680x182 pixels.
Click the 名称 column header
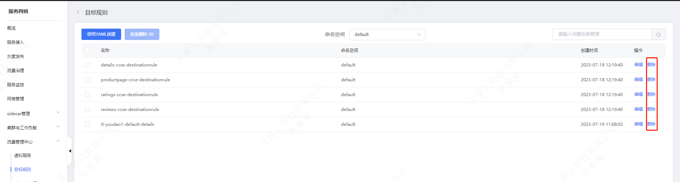click(x=105, y=51)
